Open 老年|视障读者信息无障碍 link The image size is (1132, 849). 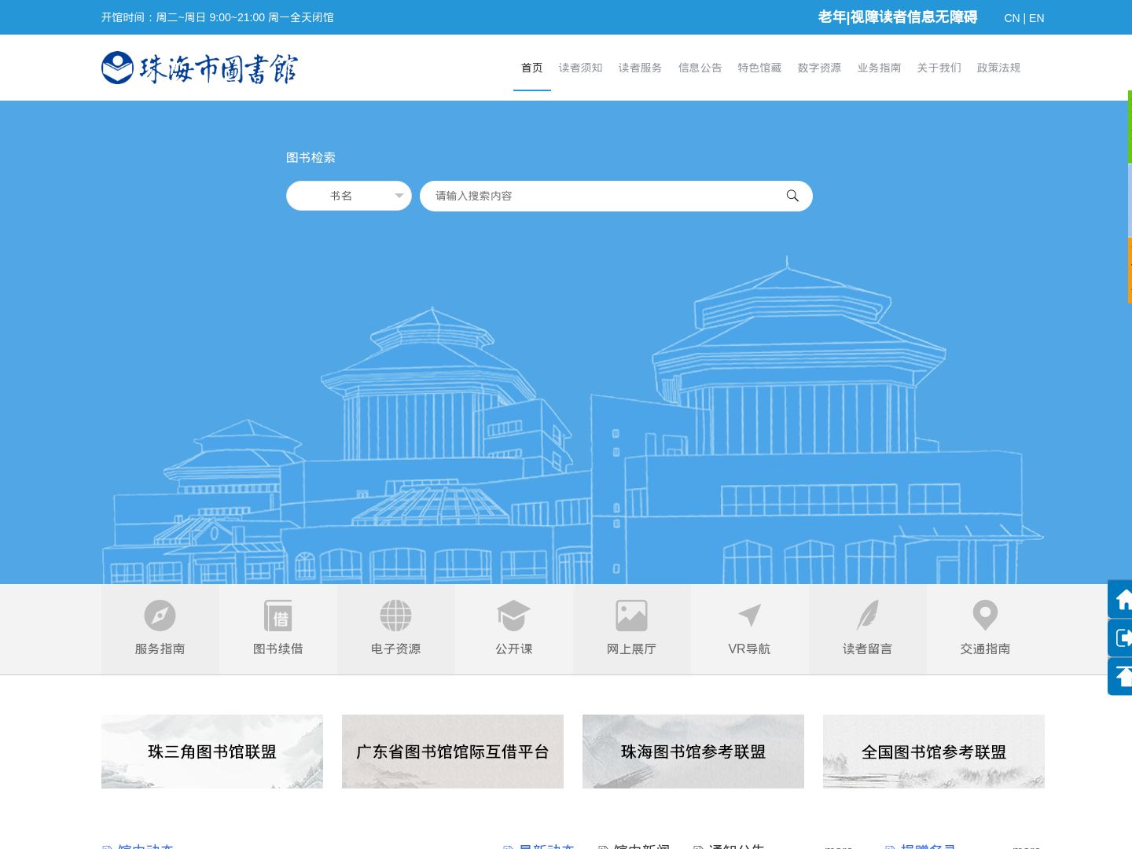click(x=898, y=17)
